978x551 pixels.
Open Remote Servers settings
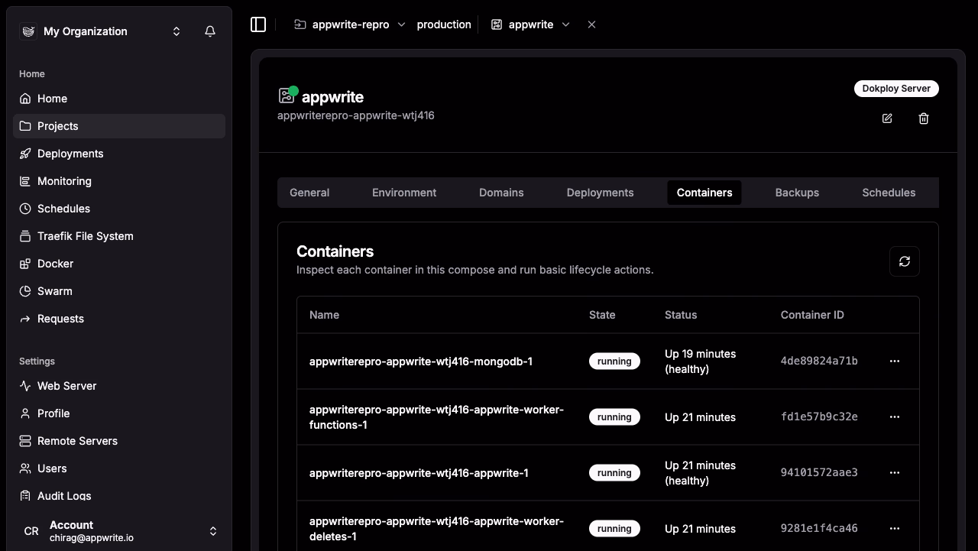[119, 441]
